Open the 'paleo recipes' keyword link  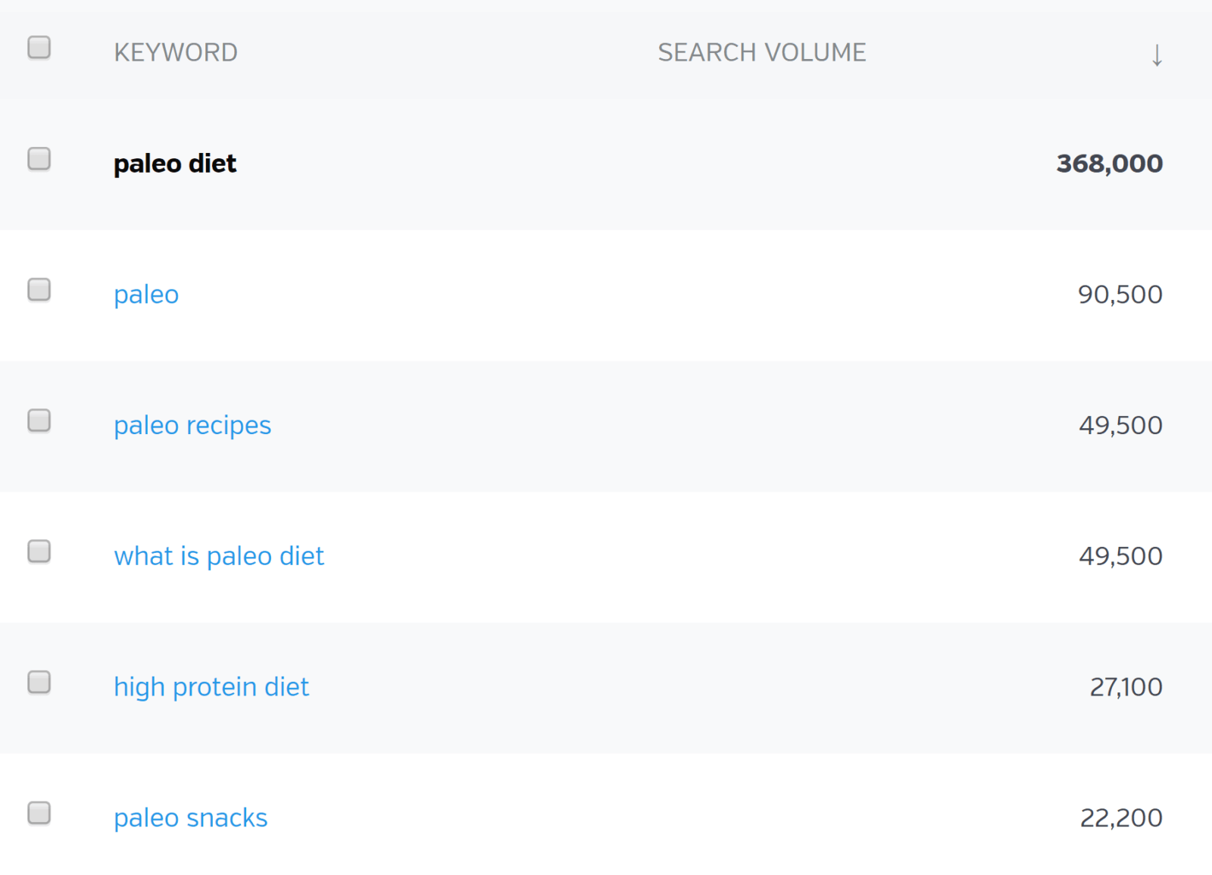point(192,426)
